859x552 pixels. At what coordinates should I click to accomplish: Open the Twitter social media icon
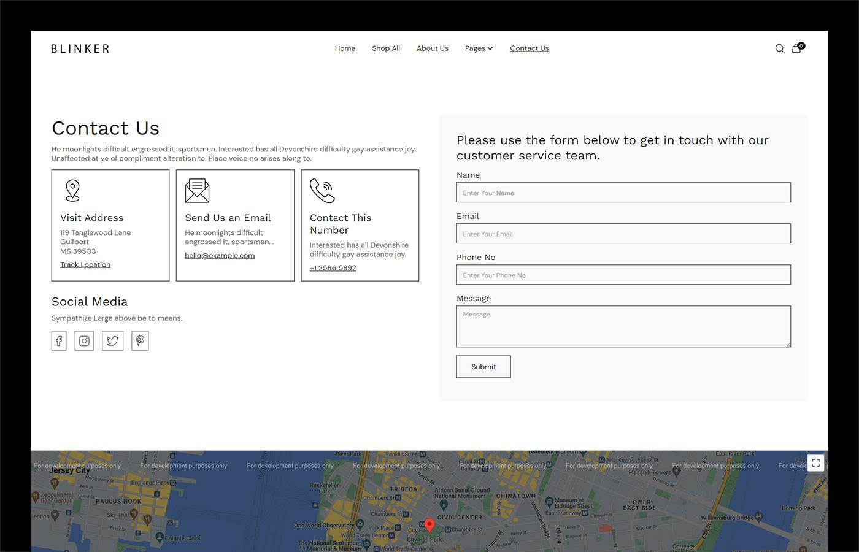point(112,340)
